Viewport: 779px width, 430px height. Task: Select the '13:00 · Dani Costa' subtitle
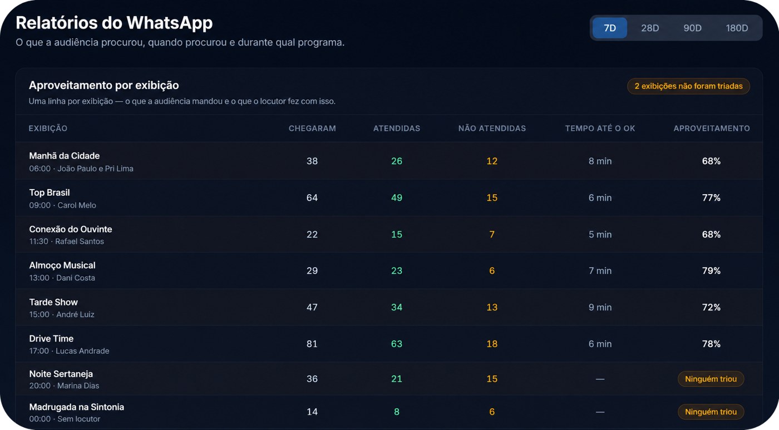pos(62,278)
